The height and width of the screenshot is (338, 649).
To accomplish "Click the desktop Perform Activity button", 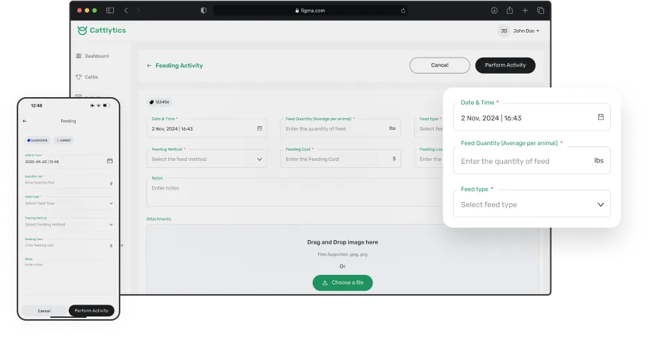I will (505, 65).
